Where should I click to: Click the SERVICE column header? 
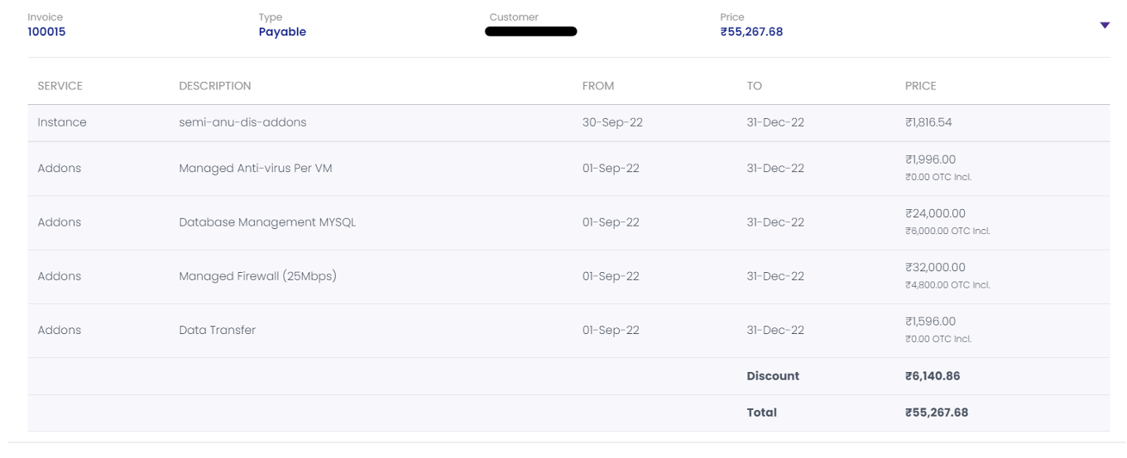(x=60, y=86)
